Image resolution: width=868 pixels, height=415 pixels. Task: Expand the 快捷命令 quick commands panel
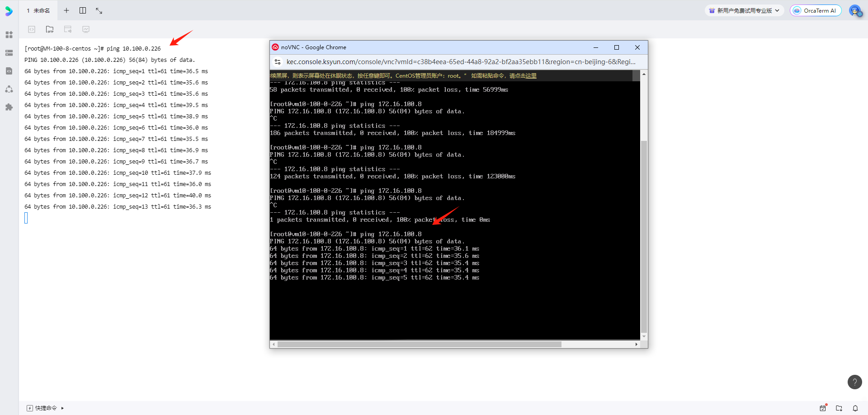(45, 408)
